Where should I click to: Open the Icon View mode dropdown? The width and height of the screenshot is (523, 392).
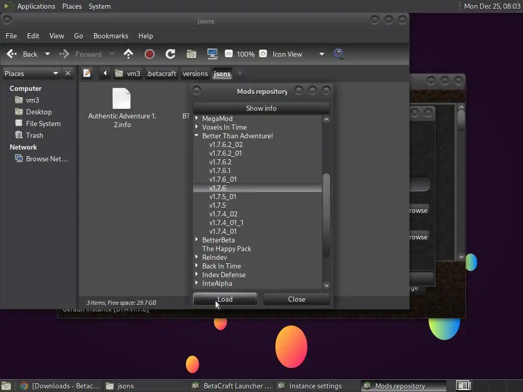[298, 54]
